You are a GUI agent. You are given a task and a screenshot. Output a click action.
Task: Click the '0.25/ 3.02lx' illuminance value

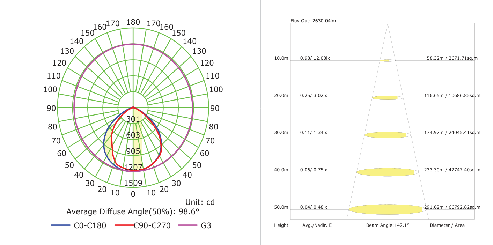314,95
